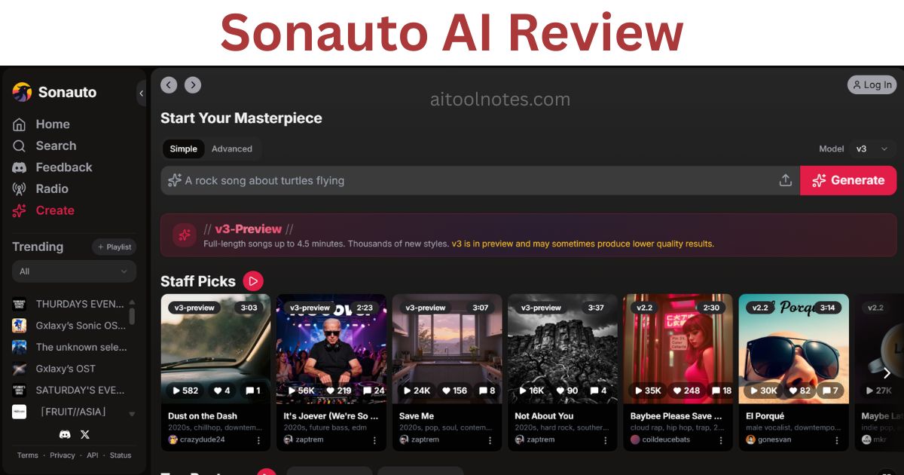
Task: Play all Staff Picks with the play button
Action: (253, 281)
